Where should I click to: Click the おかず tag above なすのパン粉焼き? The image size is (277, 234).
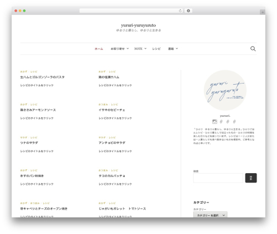click(24, 170)
